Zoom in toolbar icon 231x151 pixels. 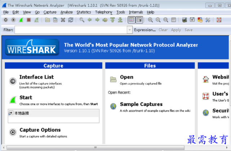point(150,20)
